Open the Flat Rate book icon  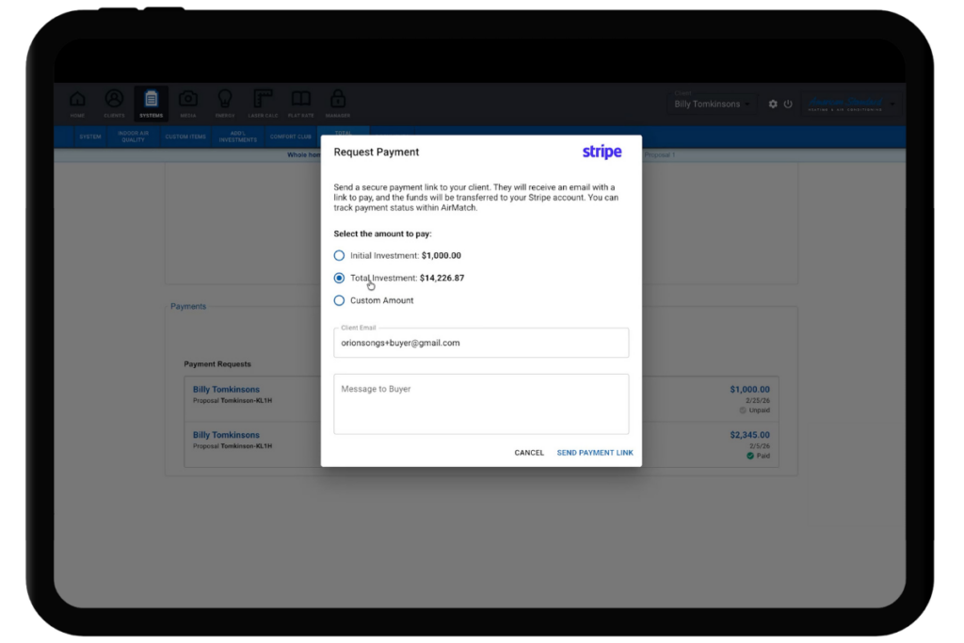[x=300, y=102]
